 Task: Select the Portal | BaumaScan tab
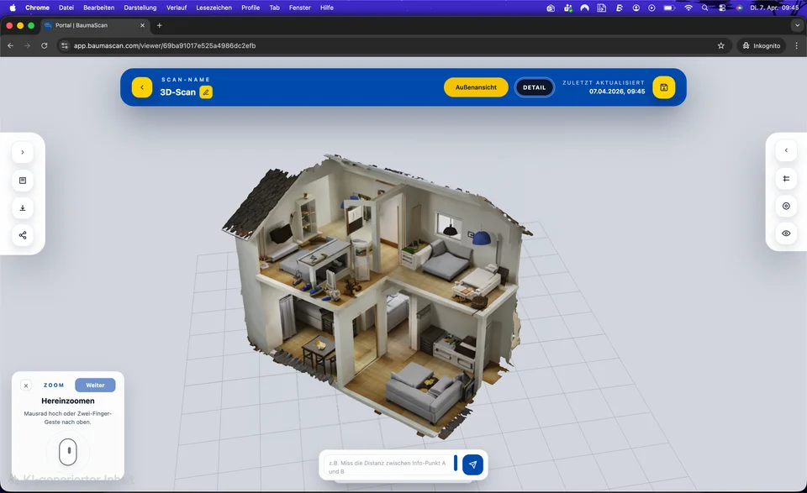95,25
